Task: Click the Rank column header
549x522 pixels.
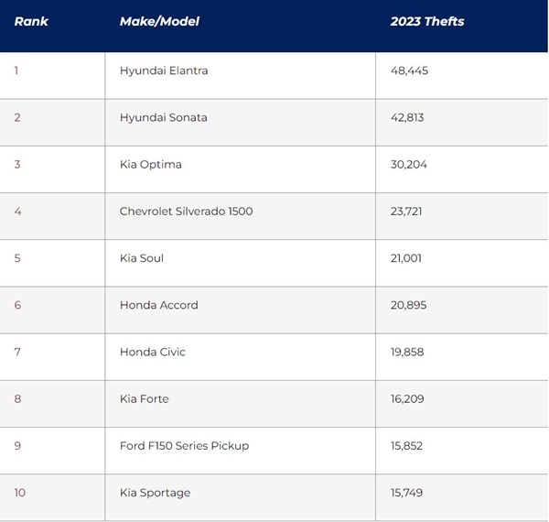Action: [x=31, y=21]
